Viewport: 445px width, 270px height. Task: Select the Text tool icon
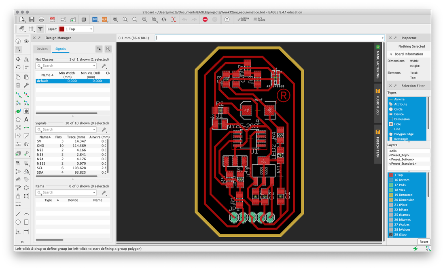click(x=26, y=119)
